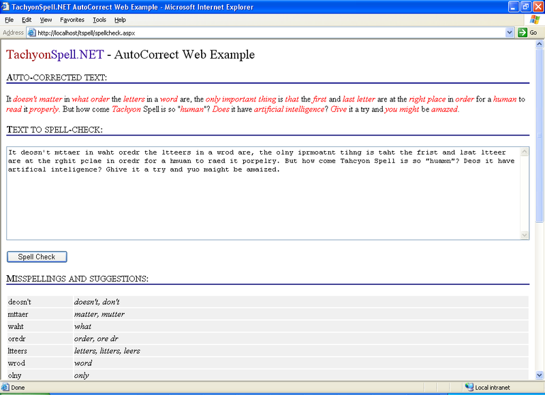This screenshot has height=395, width=545.
Task: Close the Internet Explorer window
Action: coord(538,7)
